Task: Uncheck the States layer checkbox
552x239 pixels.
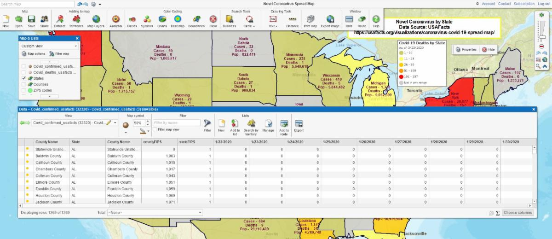Action: point(23,79)
